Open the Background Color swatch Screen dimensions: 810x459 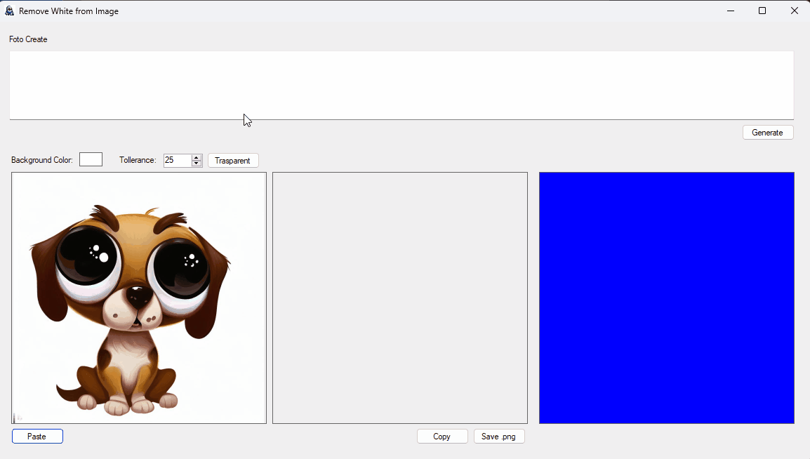tap(91, 159)
